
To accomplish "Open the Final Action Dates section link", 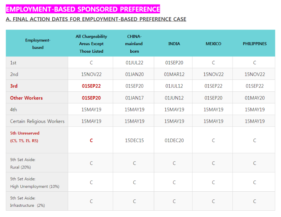I will [96, 19].
